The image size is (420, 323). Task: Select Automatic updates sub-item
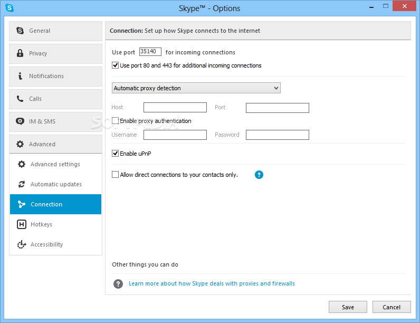tap(56, 184)
